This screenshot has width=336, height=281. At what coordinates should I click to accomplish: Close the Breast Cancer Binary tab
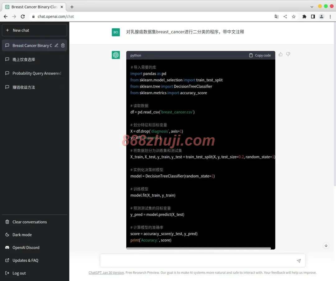(62, 7)
